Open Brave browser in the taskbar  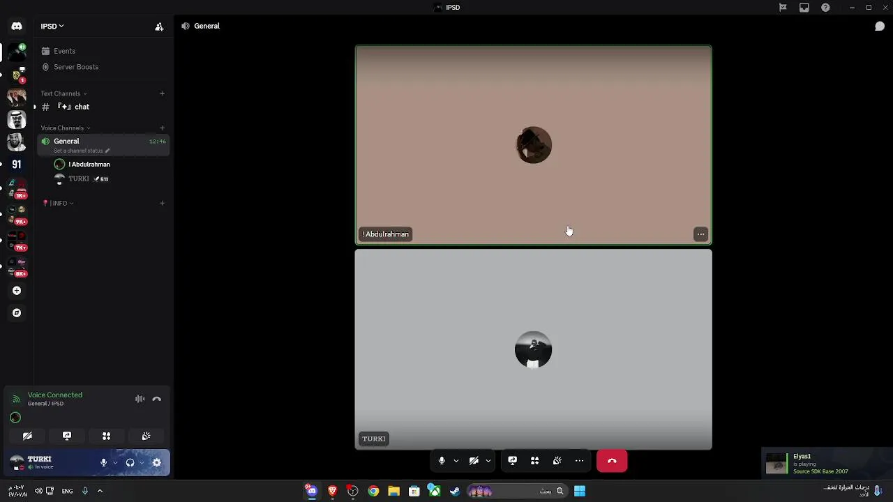click(332, 491)
